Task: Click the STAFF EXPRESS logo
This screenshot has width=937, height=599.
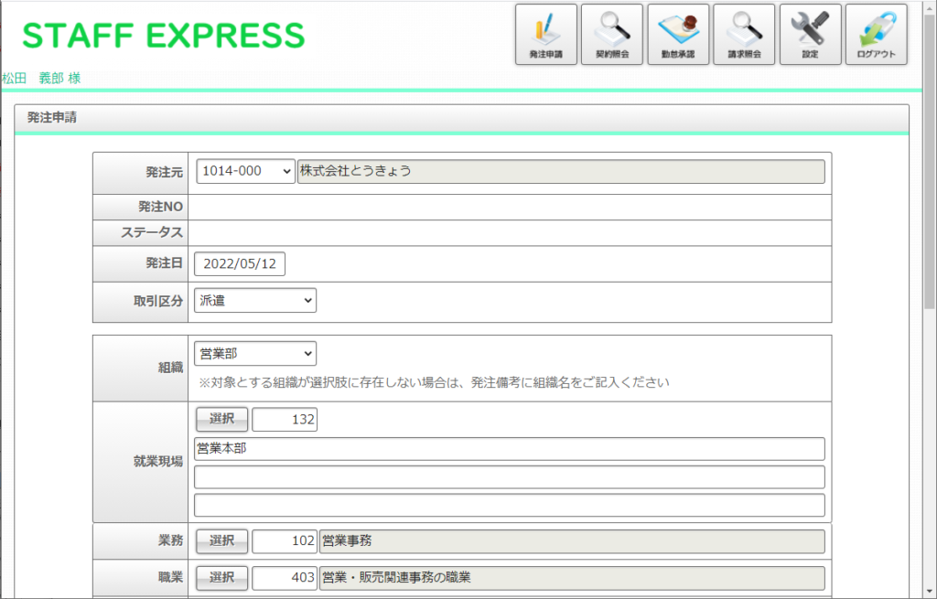Action: point(164,36)
